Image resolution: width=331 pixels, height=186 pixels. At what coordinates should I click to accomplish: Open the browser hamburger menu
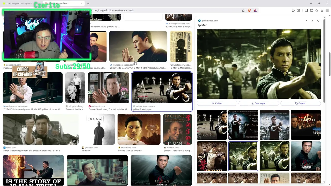click(x=327, y=10)
